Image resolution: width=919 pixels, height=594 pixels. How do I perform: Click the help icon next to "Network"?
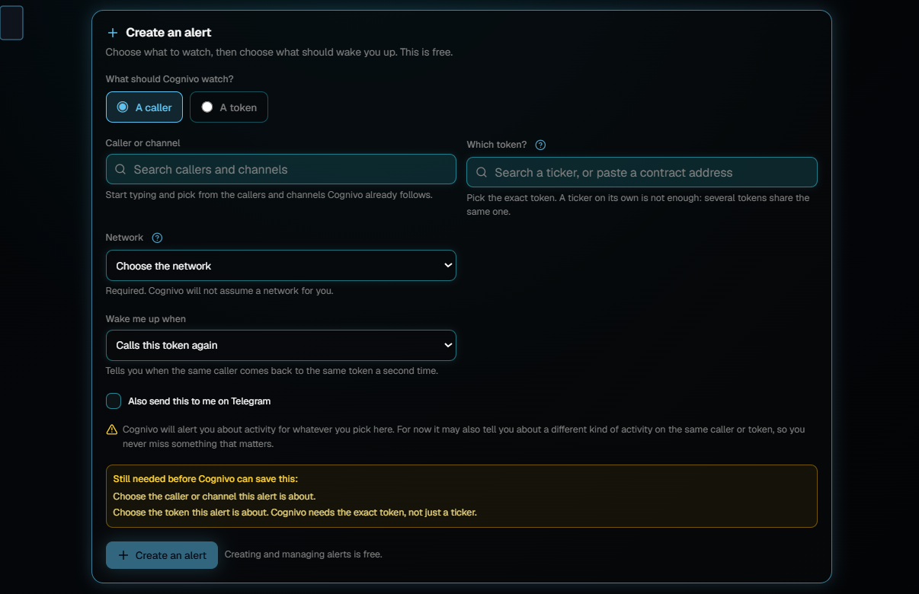point(157,238)
